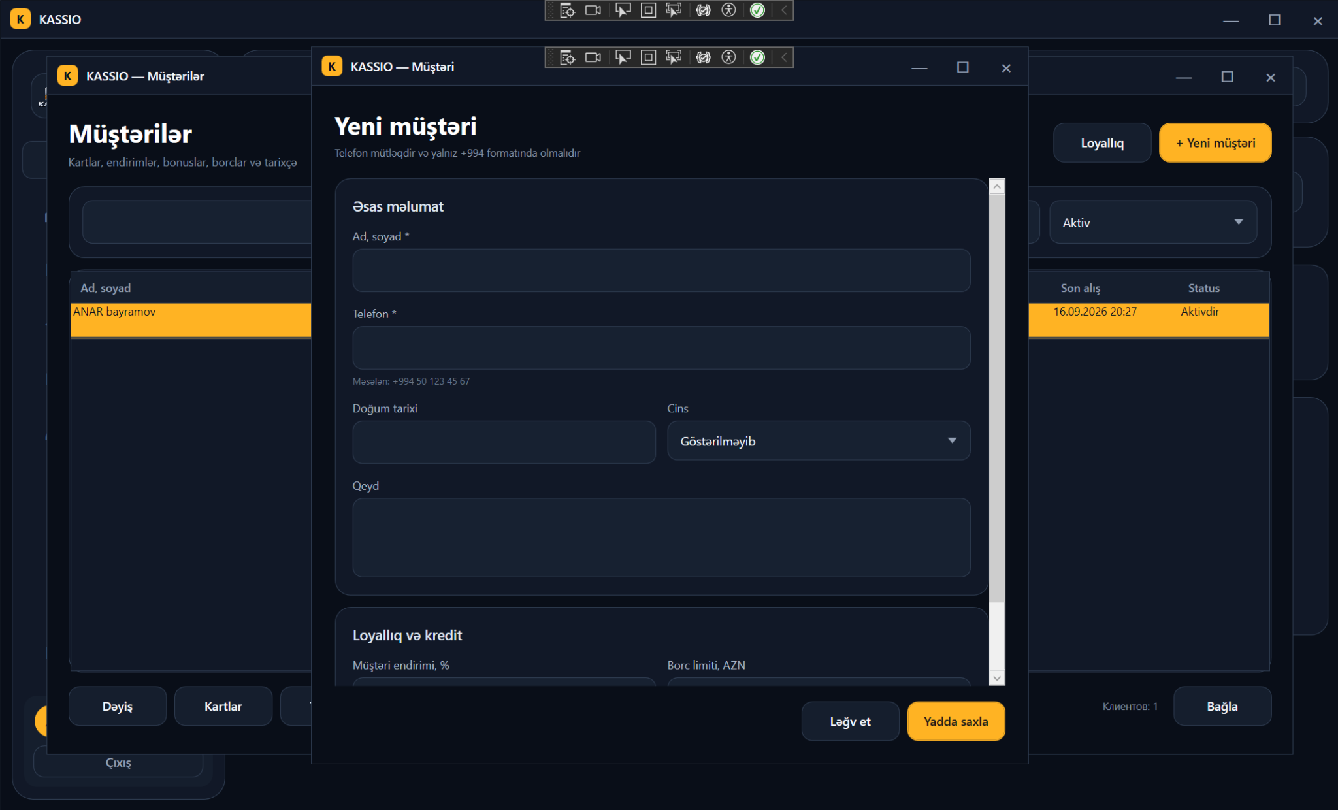Click camera icon in main KASSIO title bar toolbar
This screenshot has height=810, width=1338.
click(x=593, y=10)
